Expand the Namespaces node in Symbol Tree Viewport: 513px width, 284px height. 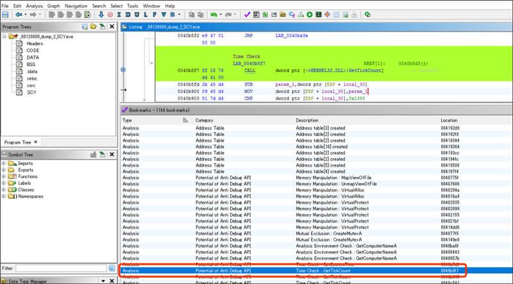(4, 196)
